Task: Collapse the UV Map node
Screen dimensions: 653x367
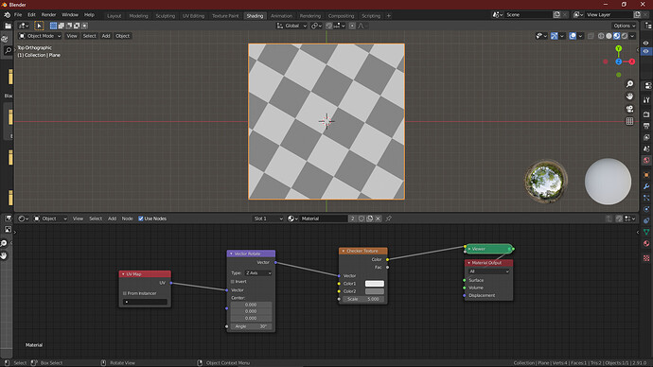Action: click(123, 274)
